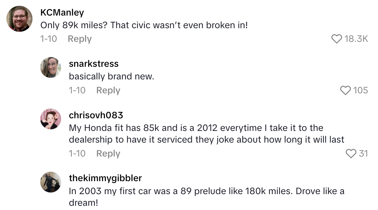Open chrisovh083's username link
This screenshot has width=378, height=210.
96,115
